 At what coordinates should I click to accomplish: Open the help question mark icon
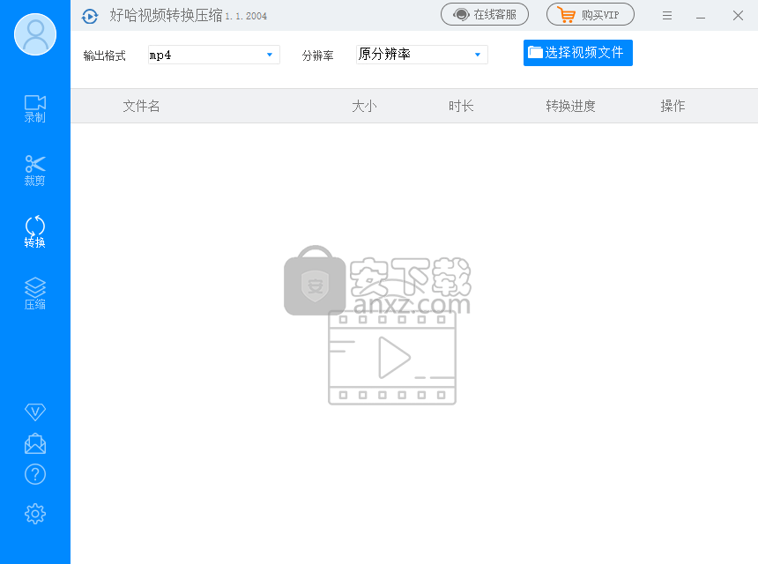35,474
